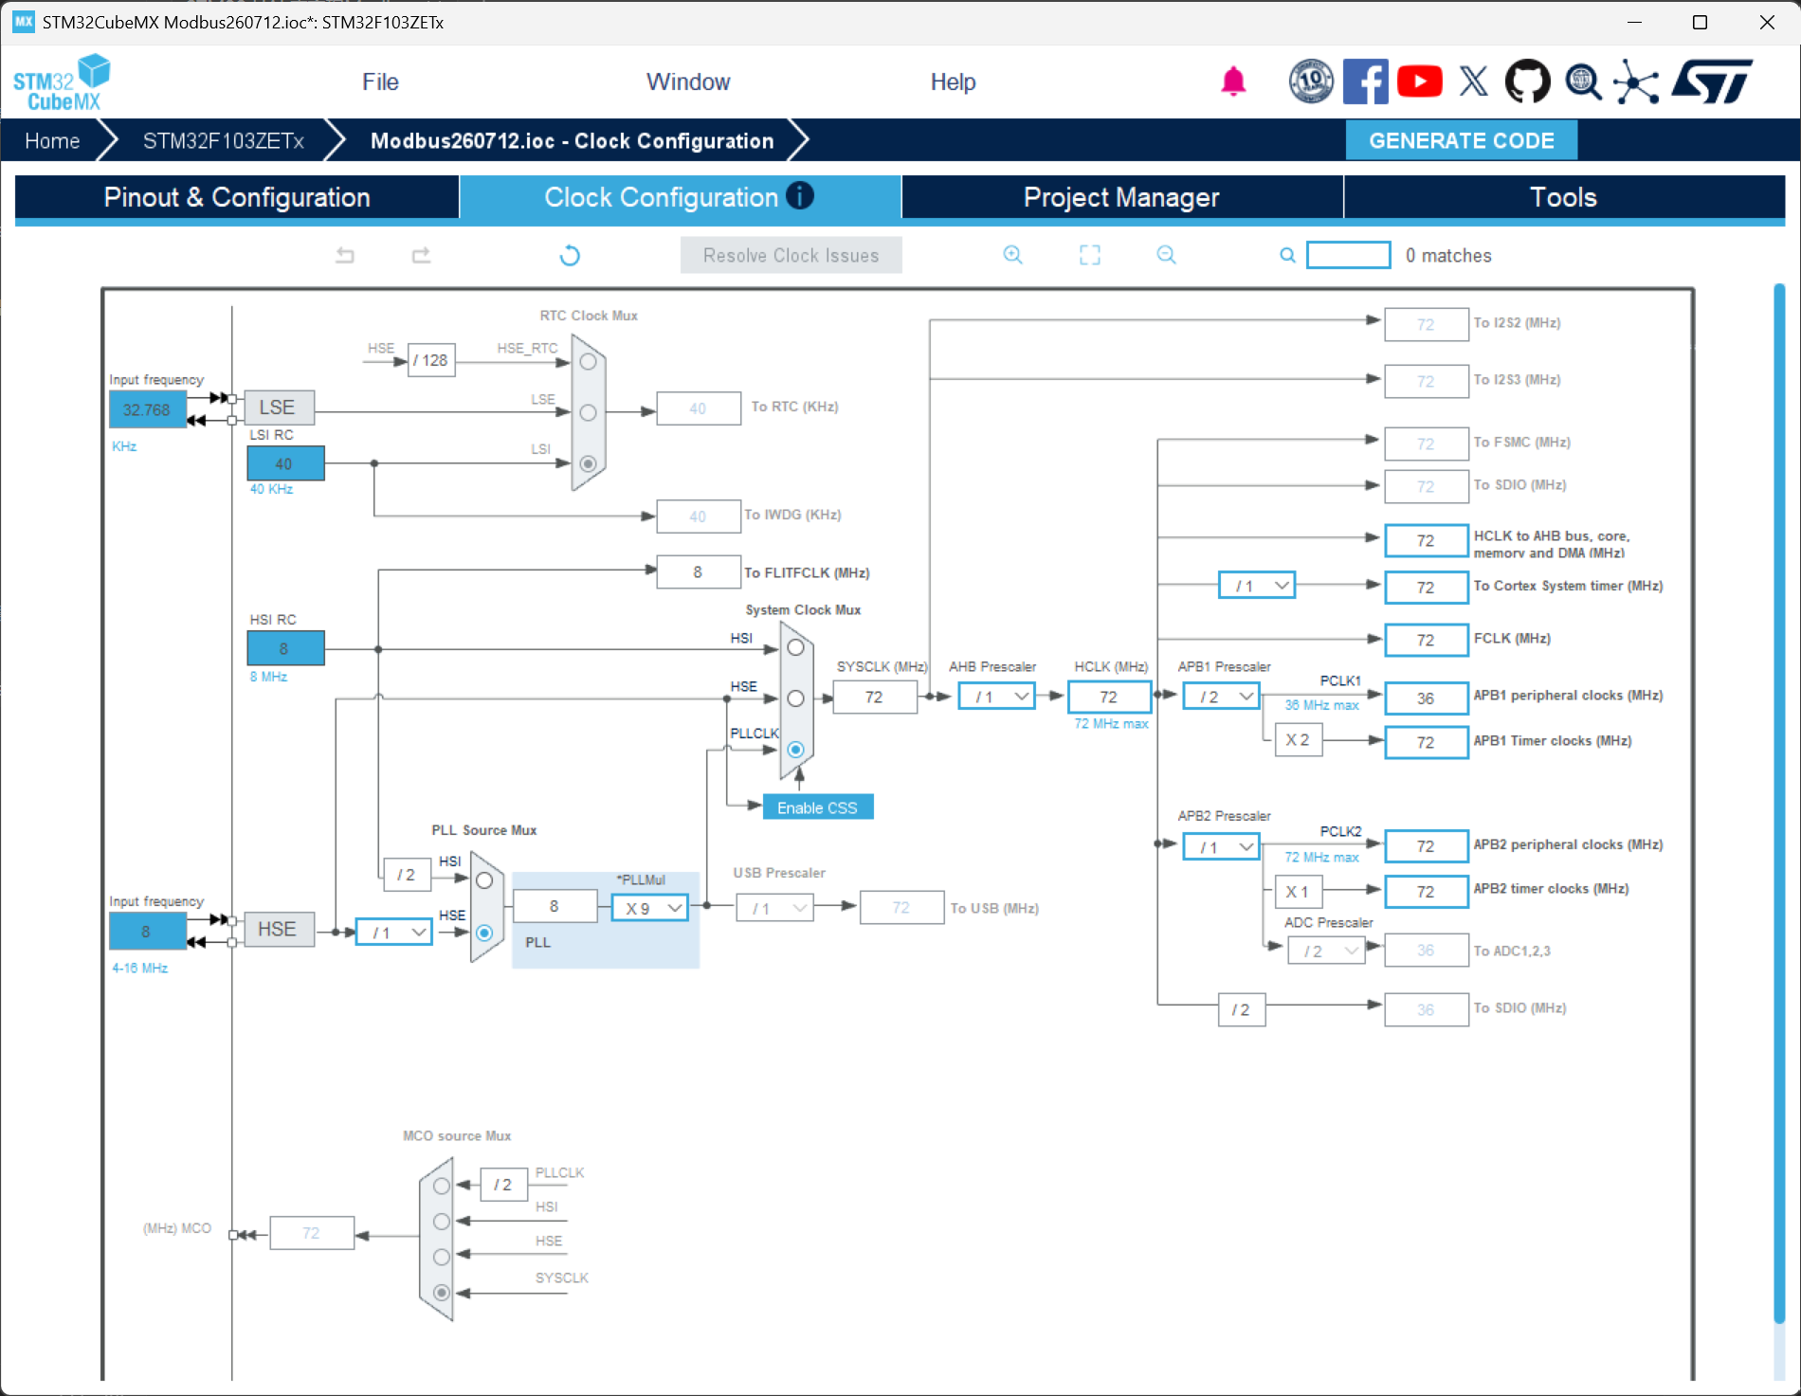Go to STM32F103ZETx breadcrumb

[x=224, y=141]
